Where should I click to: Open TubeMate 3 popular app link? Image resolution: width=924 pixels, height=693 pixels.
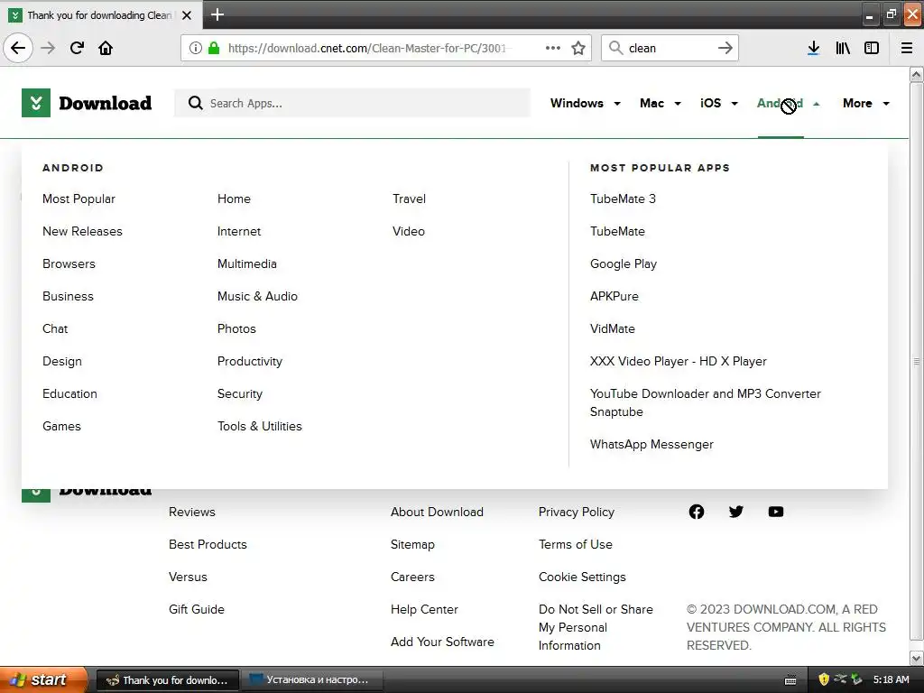[623, 199]
